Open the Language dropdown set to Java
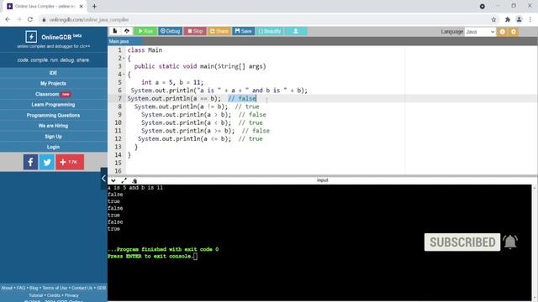Screen dimensions: 538x302 480,32
